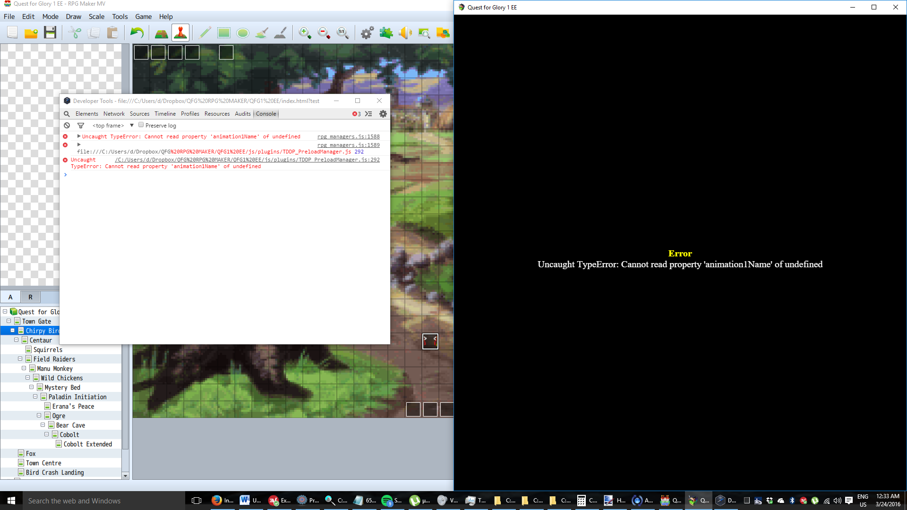
Task: Select the Pencil drawing tool
Action: click(205, 33)
